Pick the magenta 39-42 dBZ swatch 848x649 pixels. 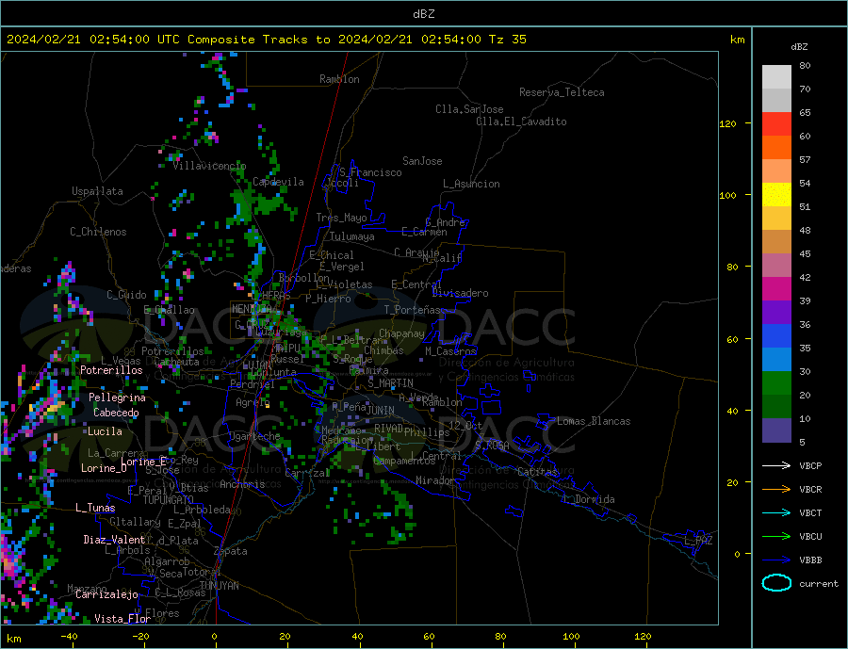[776, 289]
